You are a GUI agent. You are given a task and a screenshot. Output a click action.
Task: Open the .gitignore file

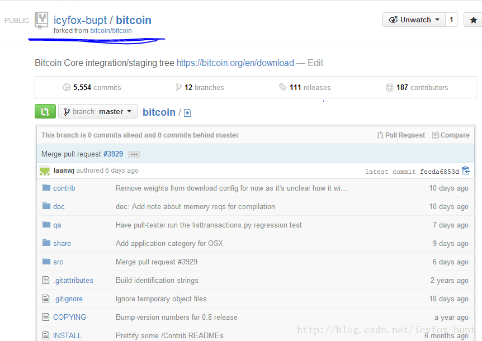pyautogui.click(x=68, y=299)
